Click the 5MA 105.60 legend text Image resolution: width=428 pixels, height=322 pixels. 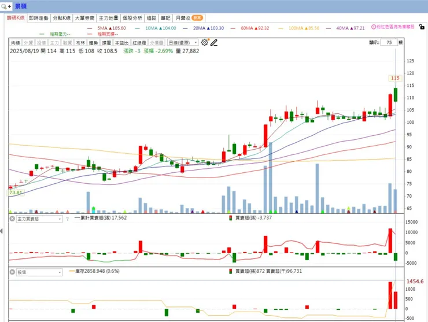click(112, 28)
